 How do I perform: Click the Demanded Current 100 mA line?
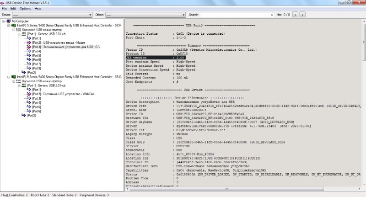click(156, 78)
